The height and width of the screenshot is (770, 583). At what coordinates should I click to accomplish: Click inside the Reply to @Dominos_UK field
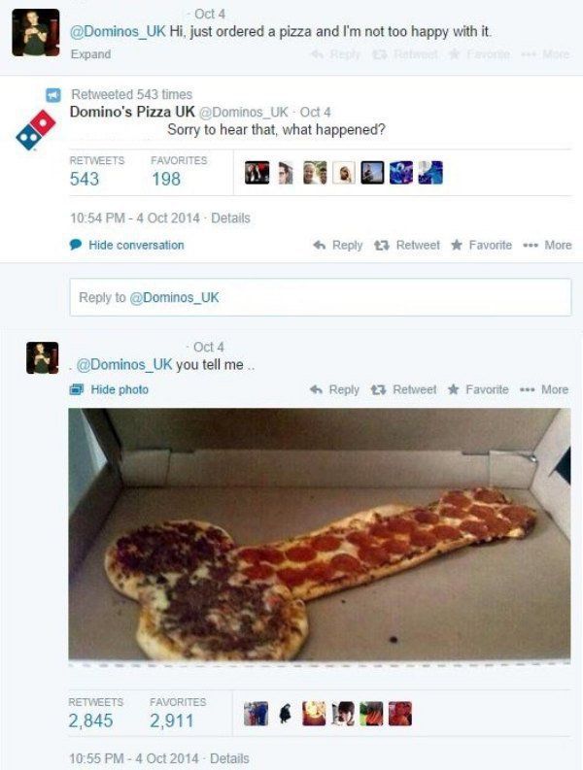click(321, 297)
